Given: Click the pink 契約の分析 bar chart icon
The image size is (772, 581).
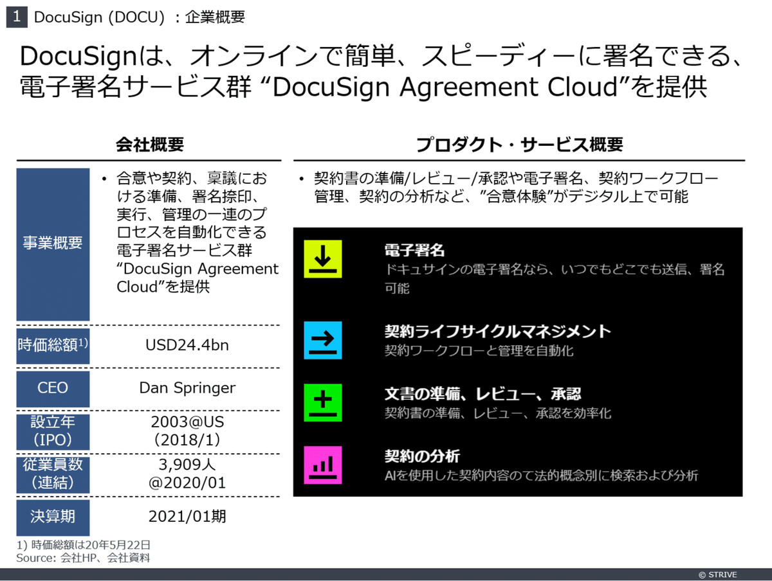Looking at the screenshot, I should click(322, 465).
